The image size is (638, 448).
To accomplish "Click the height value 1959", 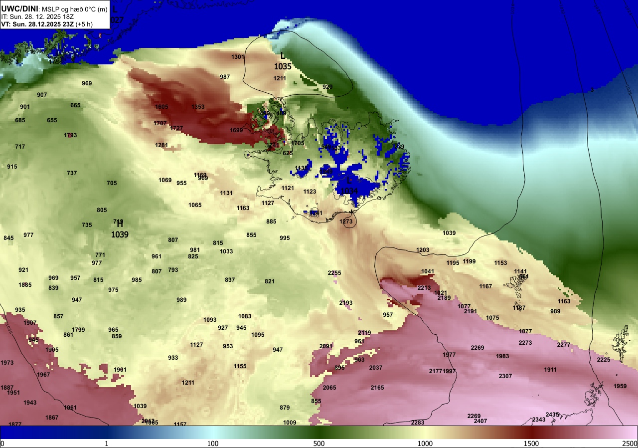I will [x=620, y=386].
